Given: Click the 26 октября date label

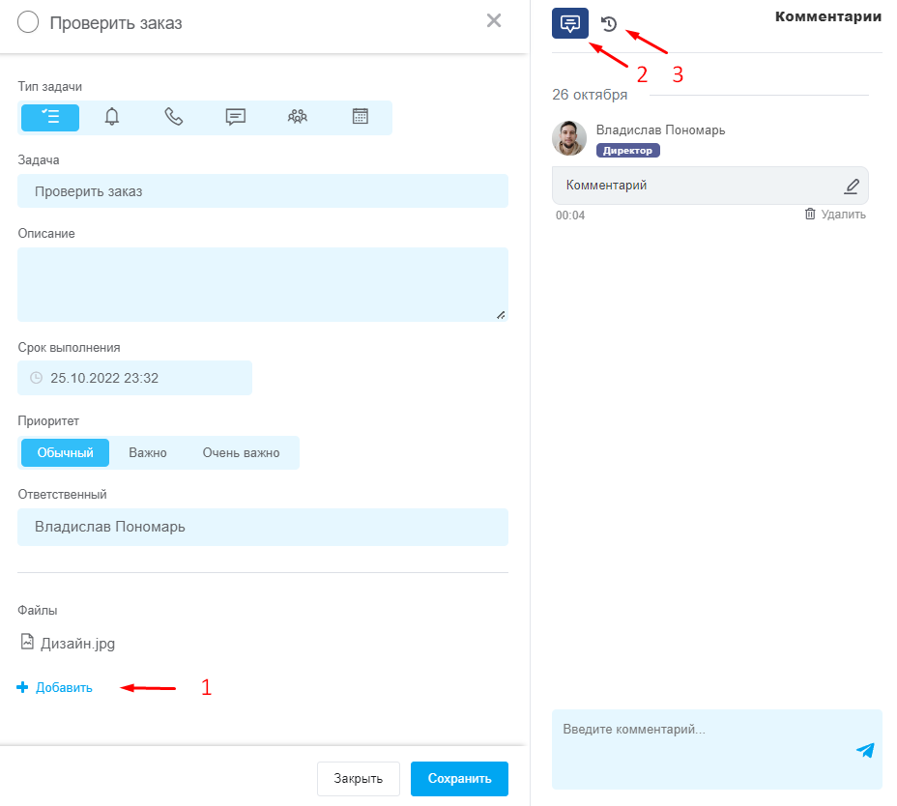Looking at the screenshot, I should click(x=590, y=95).
